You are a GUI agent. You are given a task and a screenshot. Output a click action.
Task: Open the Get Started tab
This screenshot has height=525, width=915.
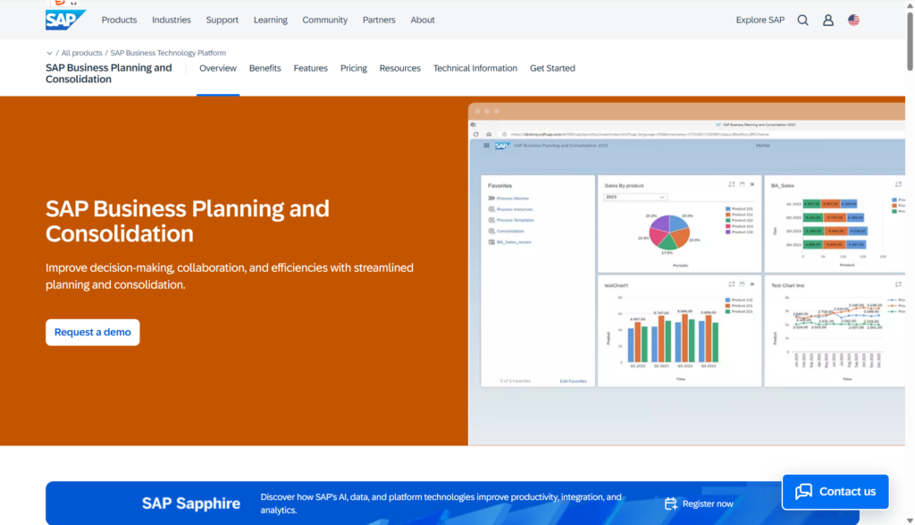(552, 68)
